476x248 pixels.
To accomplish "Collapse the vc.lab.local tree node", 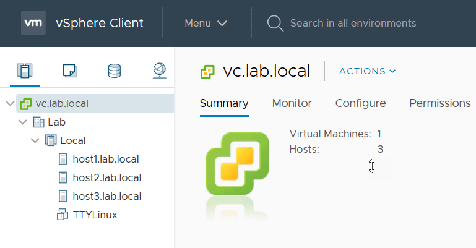I will (11, 104).
